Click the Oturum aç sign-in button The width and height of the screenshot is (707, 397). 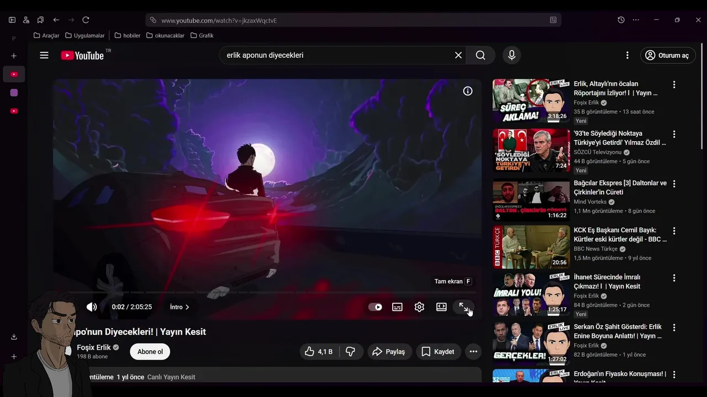click(x=668, y=55)
